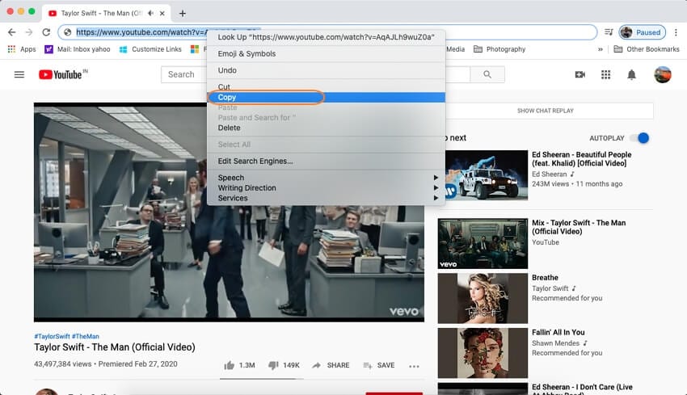The width and height of the screenshot is (687, 395).
Task: Mute the tab audio speaker icon
Action: coord(150,13)
